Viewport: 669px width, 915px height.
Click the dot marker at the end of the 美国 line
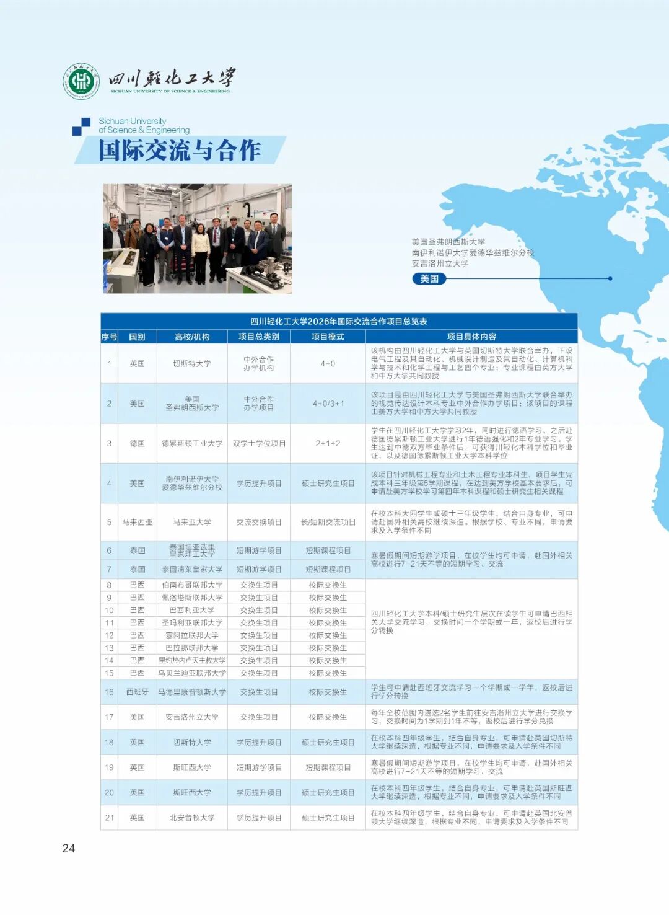[x=610, y=279]
